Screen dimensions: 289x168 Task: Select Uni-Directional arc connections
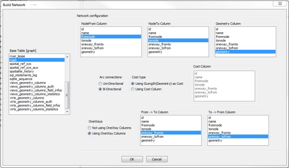point(111,84)
